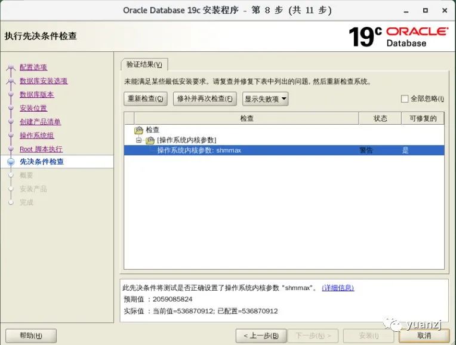456x345 pixels.
Task: Click 修补并再次检查 button
Action: 205,99
